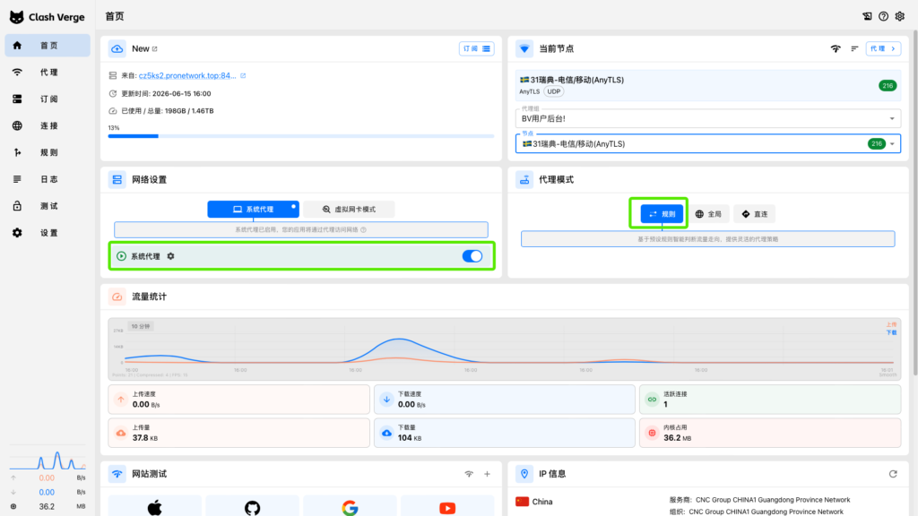
Task: Click the 下载速度 card
Action: tap(504, 400)
